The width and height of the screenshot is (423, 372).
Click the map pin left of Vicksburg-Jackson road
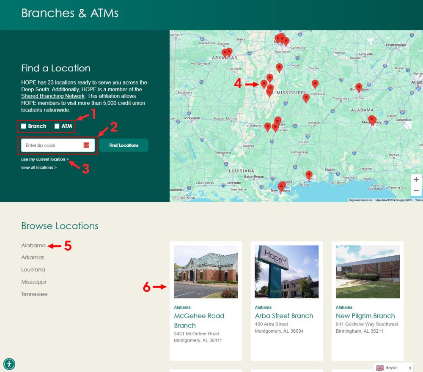click(267, 127)
